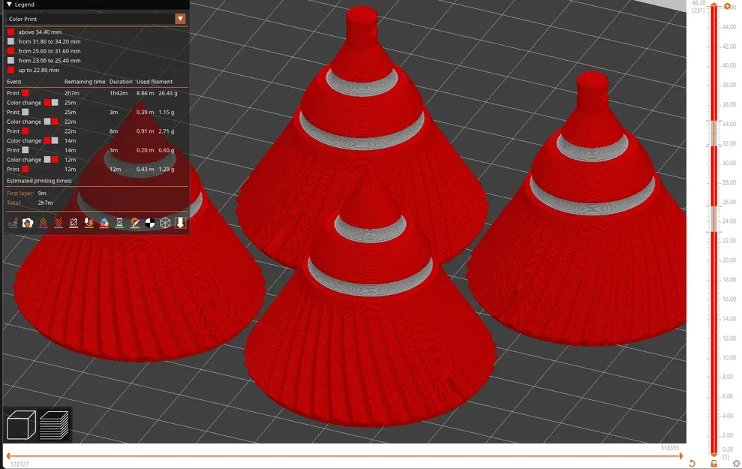This screenshot has width=742, height=469.
Task: Open the vertical slider settings gear
Action: coord(736,463)
